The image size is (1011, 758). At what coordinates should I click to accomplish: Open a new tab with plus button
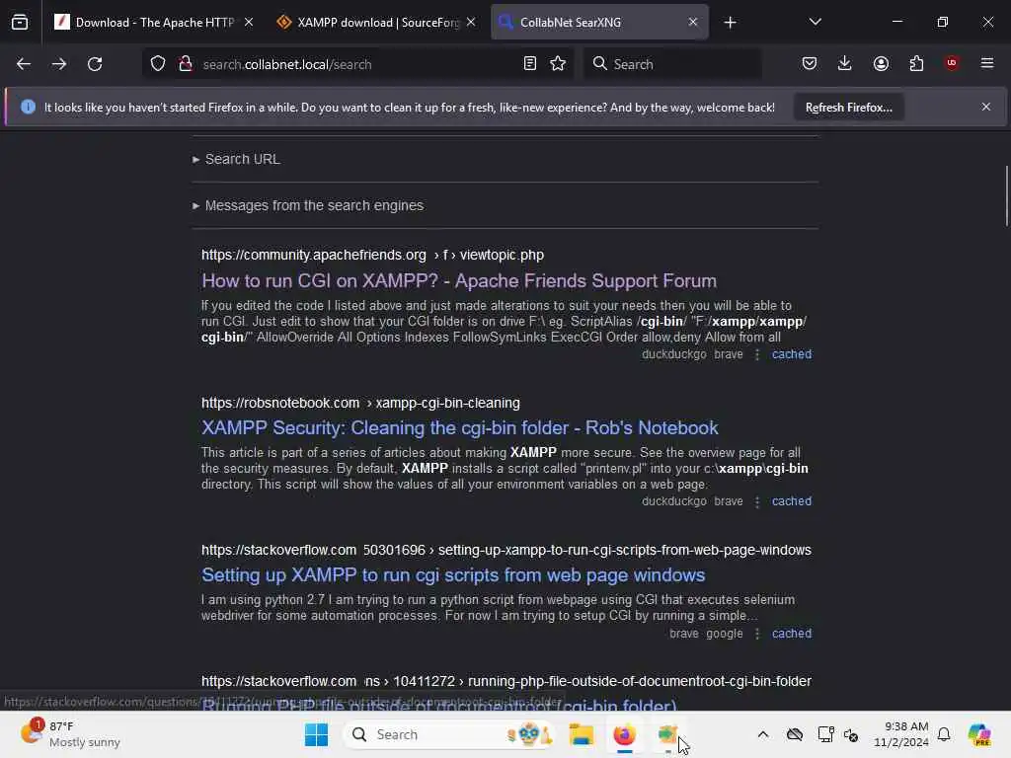tap(730, 23)
